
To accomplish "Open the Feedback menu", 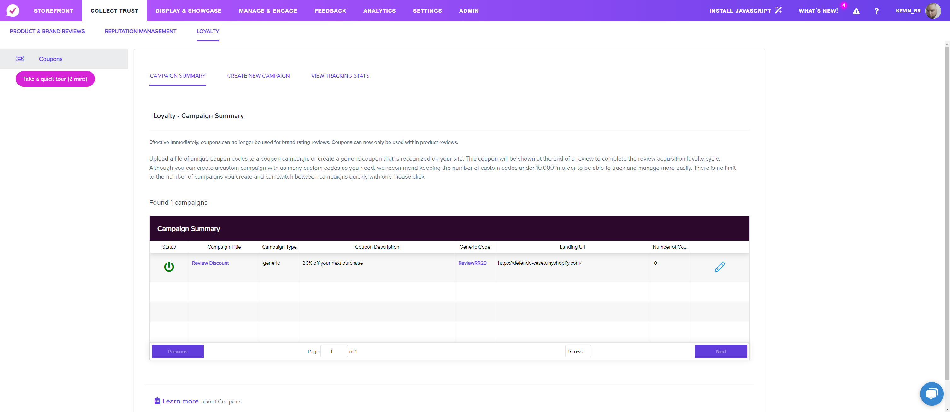I will [x=331, y=11].
